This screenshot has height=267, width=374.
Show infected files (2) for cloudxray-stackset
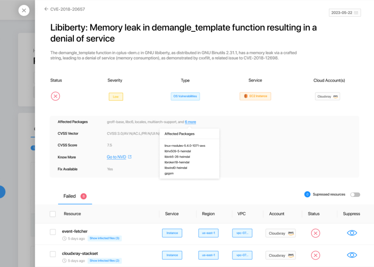click(x=104, y=260)
